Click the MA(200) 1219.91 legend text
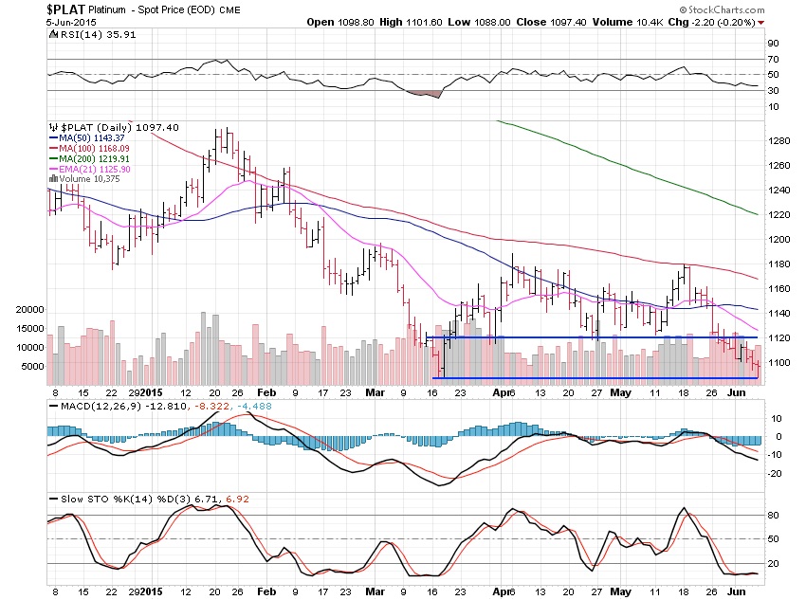The width and height of the screenshot is (806, 600). [94, 159]
